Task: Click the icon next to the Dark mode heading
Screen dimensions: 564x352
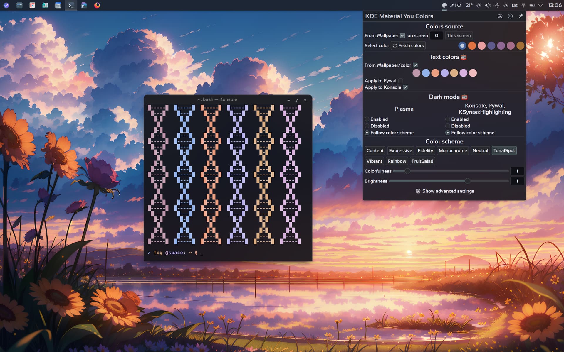Action: pos(464,97)
